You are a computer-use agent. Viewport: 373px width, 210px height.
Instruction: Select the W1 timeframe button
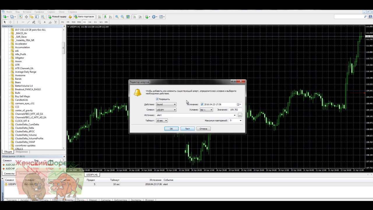(101, 22)
